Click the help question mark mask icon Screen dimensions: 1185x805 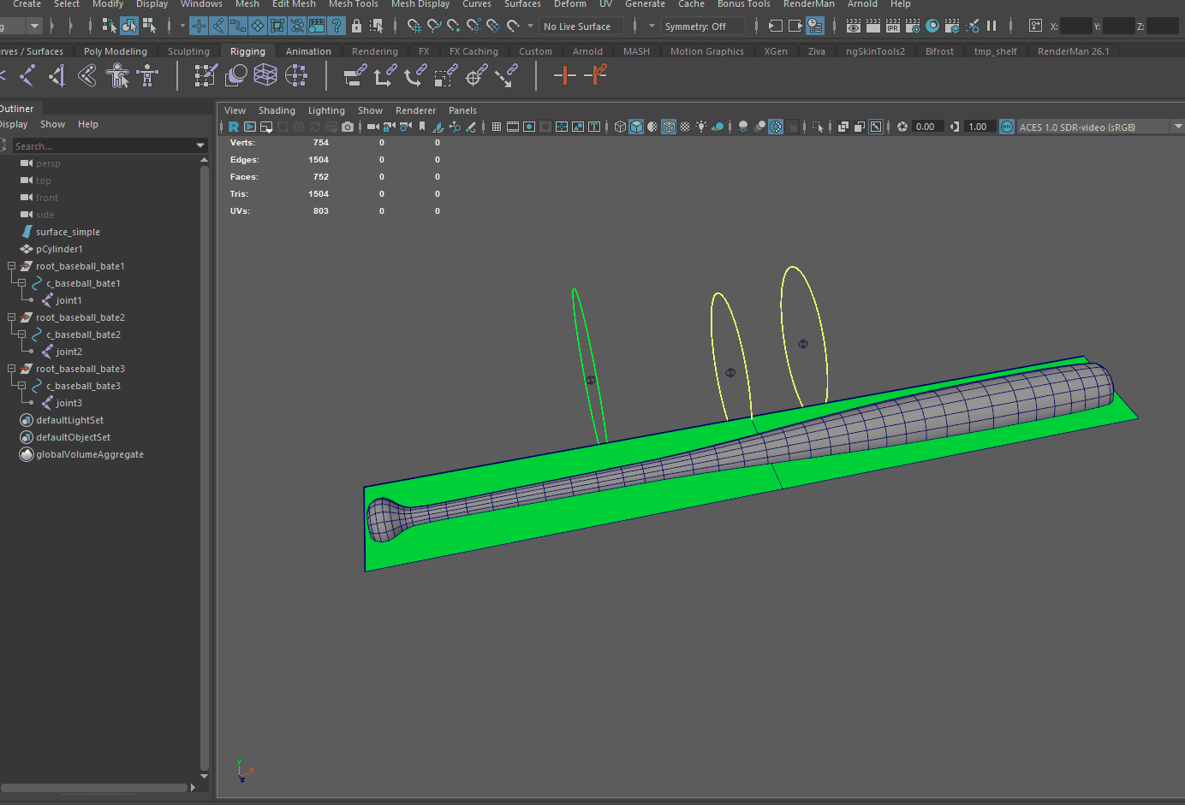tap(336, 27)
